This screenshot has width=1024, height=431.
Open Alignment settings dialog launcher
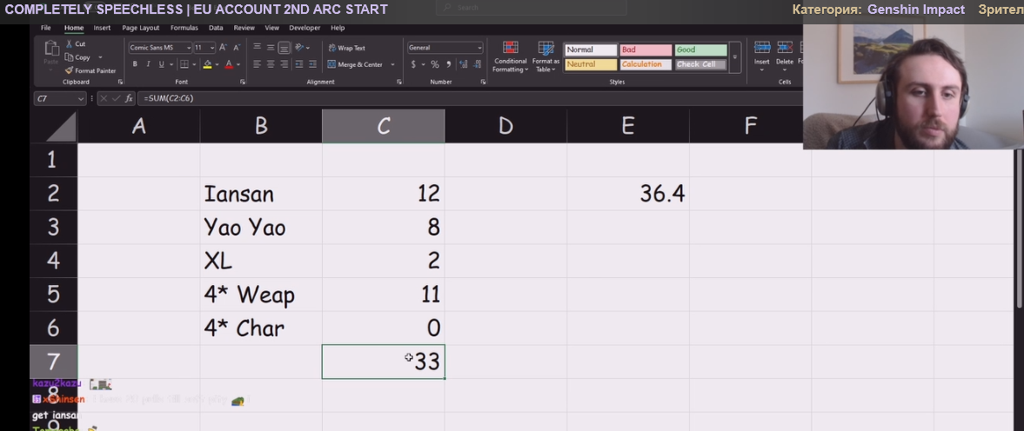(399, 83)
